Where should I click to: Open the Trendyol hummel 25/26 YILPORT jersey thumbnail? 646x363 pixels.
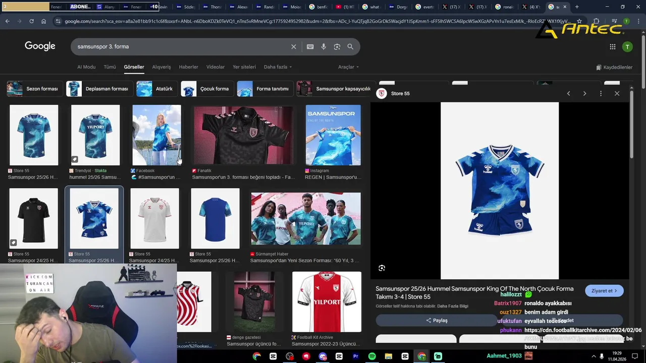tap(95, 135)
